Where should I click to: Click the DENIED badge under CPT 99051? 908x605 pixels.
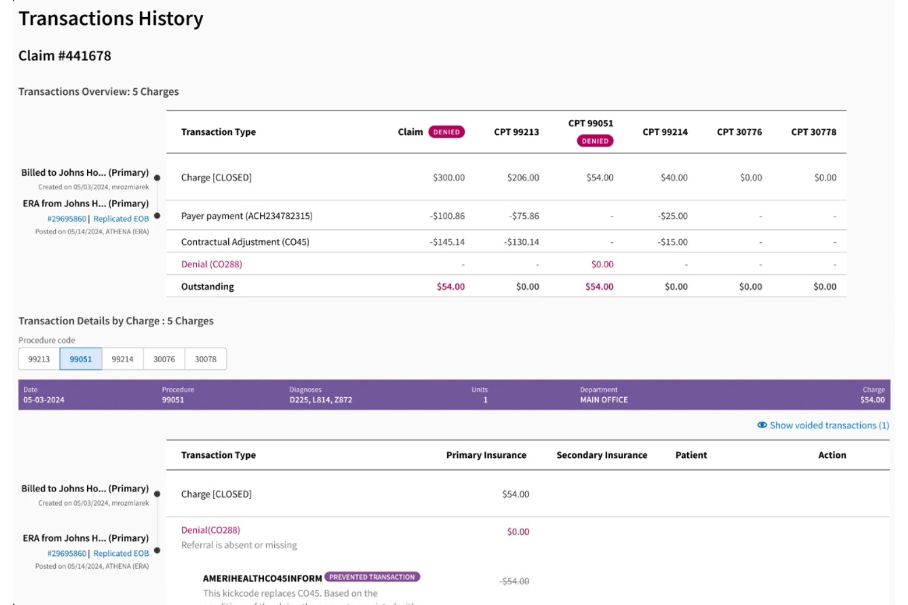[x=594, y=140]
